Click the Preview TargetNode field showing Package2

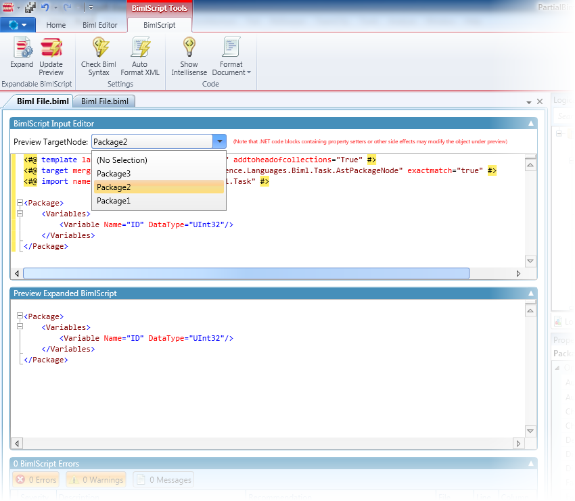152,141
